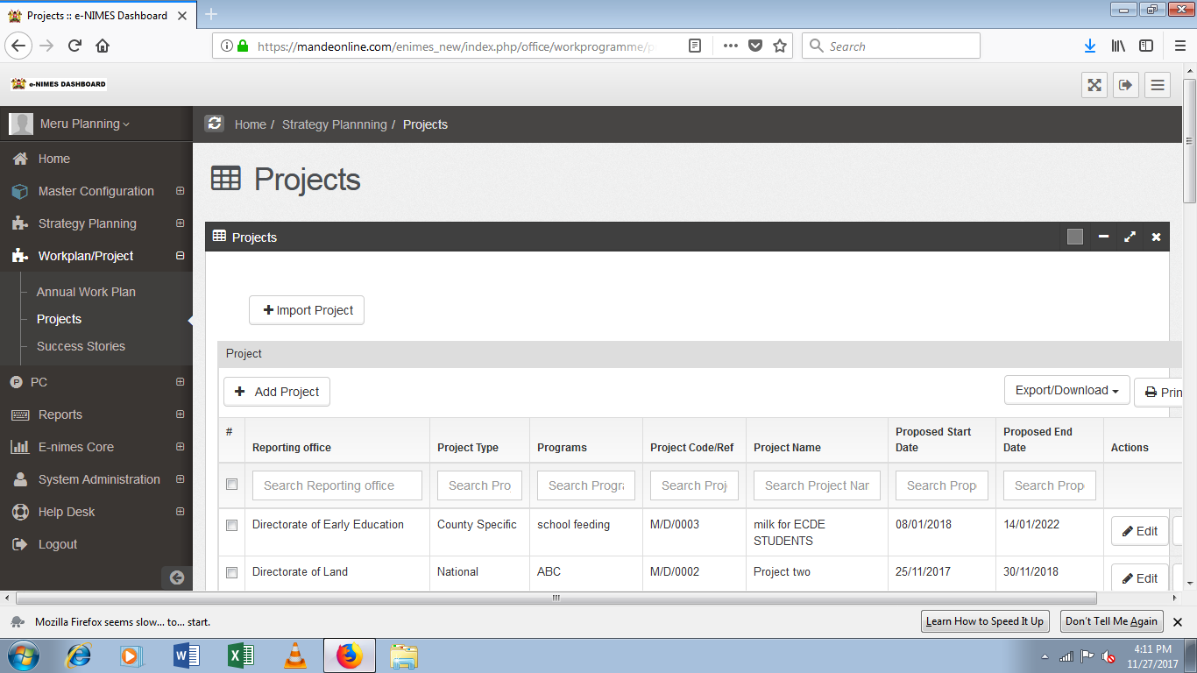Image resolution: width=1197 pixels, height=673 pixels.
Task: Check the Directorate of Early Education row
Action: (231, 526)
